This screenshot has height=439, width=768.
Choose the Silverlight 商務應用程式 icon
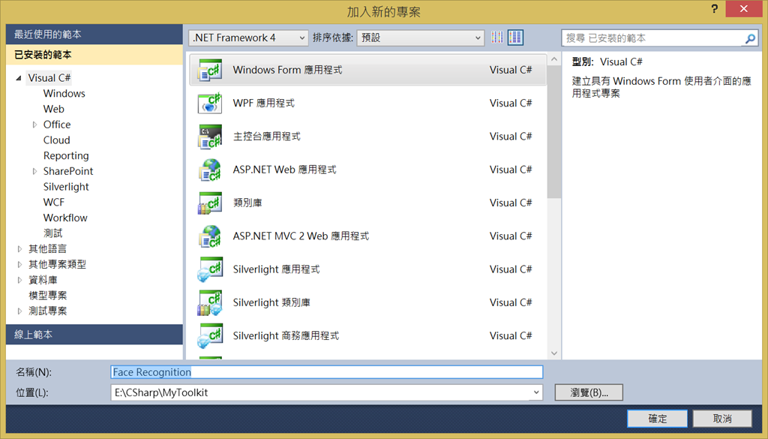click(x=210, y=336)
